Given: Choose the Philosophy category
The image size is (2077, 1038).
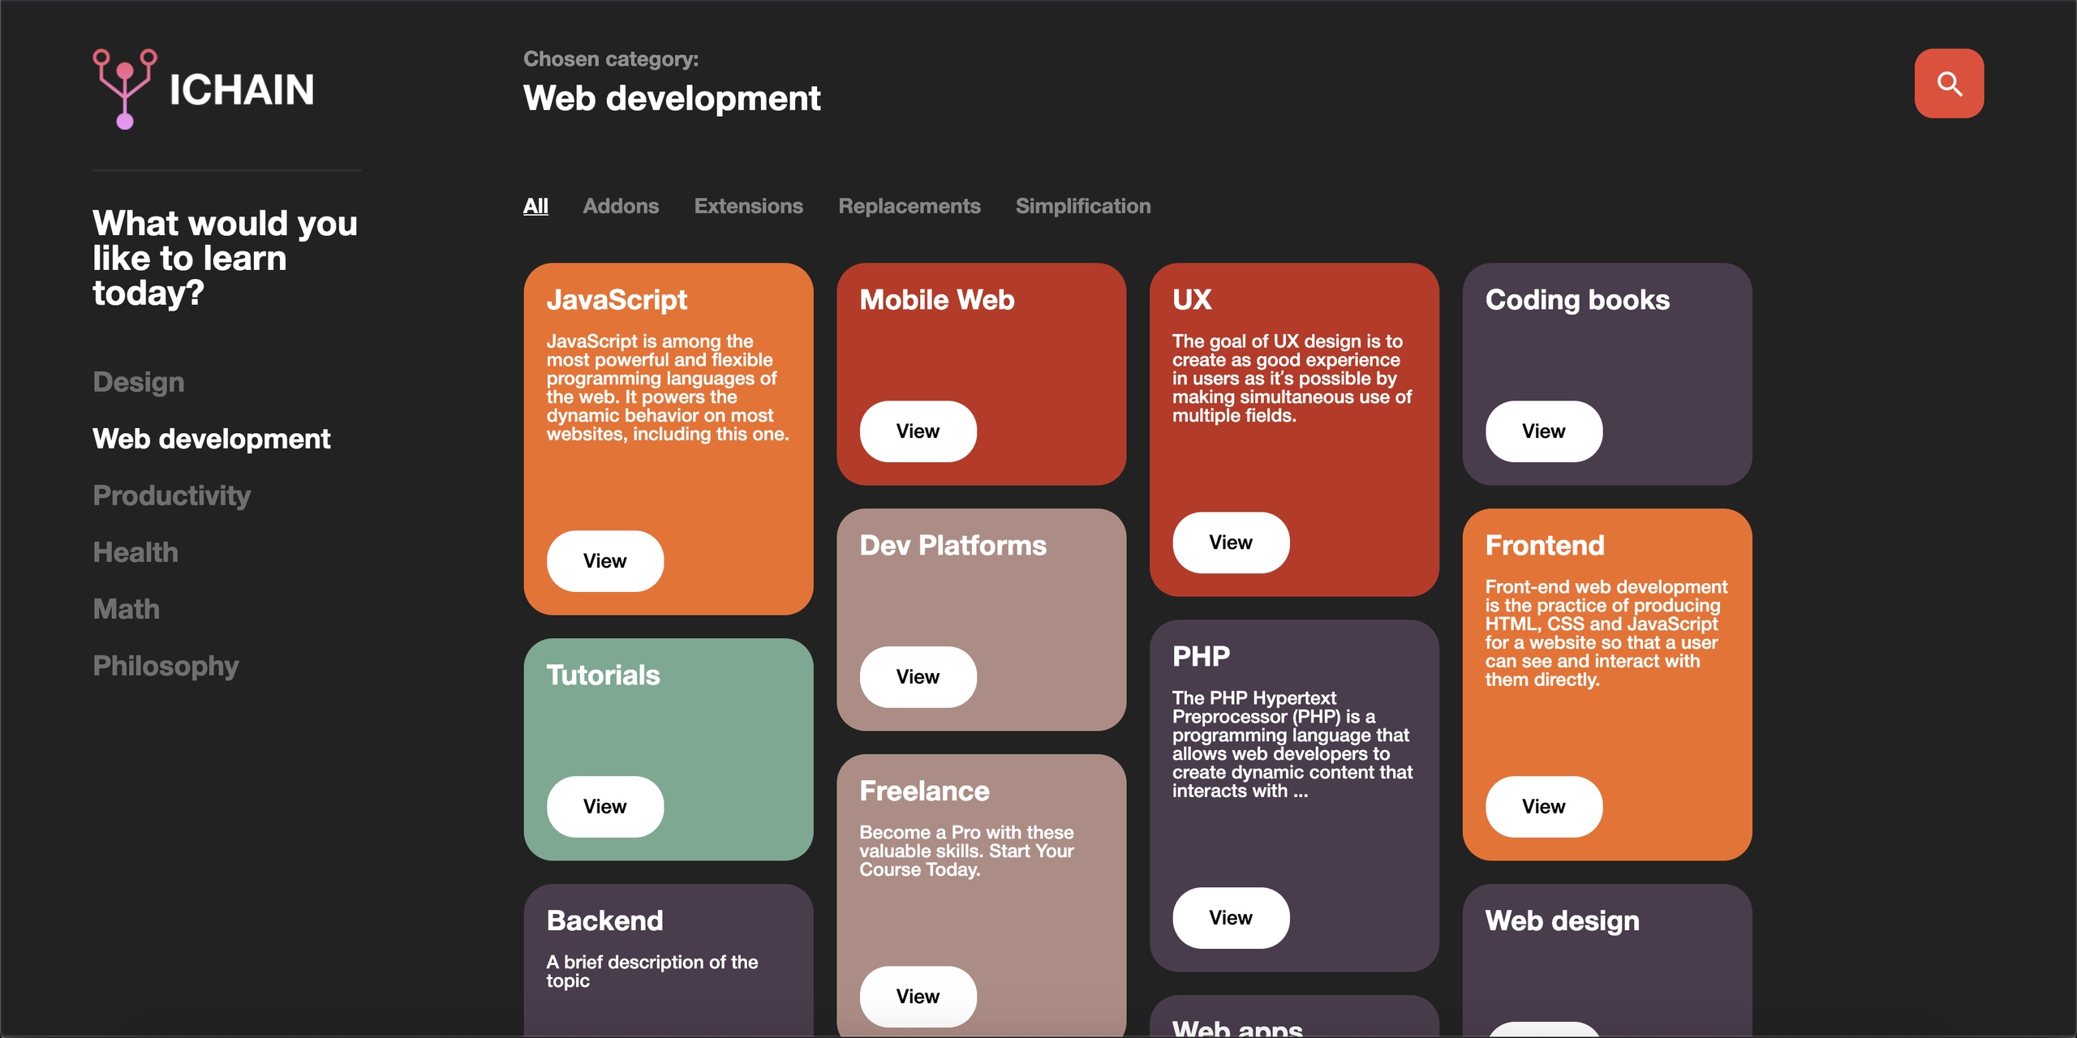Looking at the screenshot, I should [166, 666].
